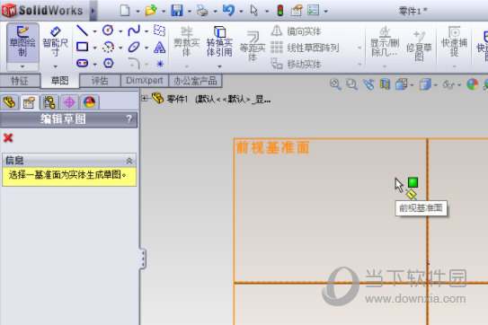The image size is (488, 325).
Task: Open the PropertyManager tab icon
Action: click(x=30, y=102)
